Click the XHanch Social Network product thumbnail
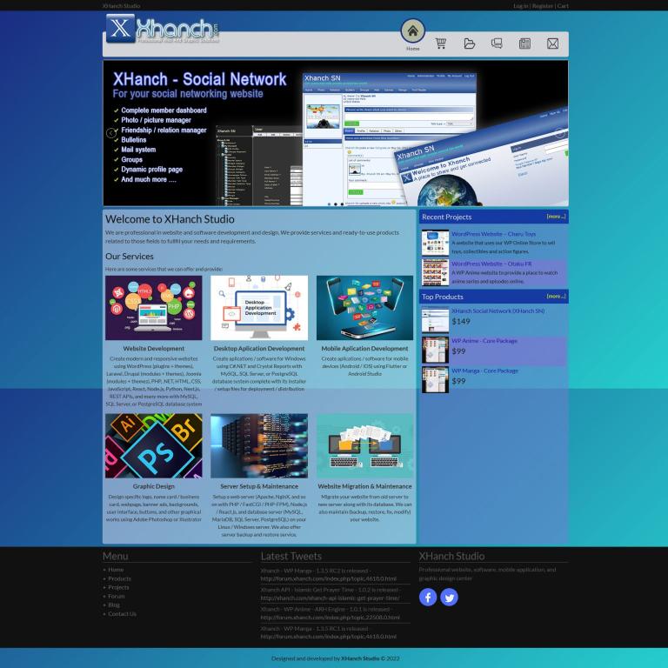This screenshot has height=668, width=668. (435, 319)
